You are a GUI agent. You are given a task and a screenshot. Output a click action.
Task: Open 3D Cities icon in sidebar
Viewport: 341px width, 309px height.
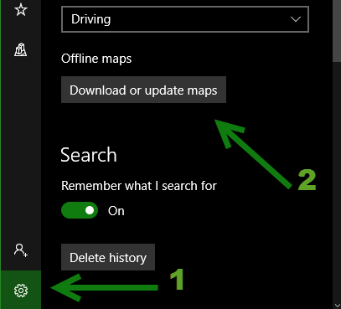21,50
